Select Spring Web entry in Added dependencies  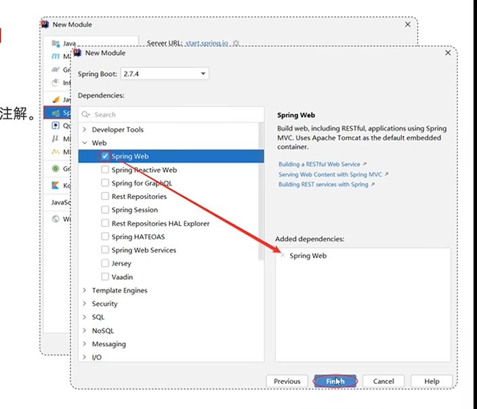[308, 255]
